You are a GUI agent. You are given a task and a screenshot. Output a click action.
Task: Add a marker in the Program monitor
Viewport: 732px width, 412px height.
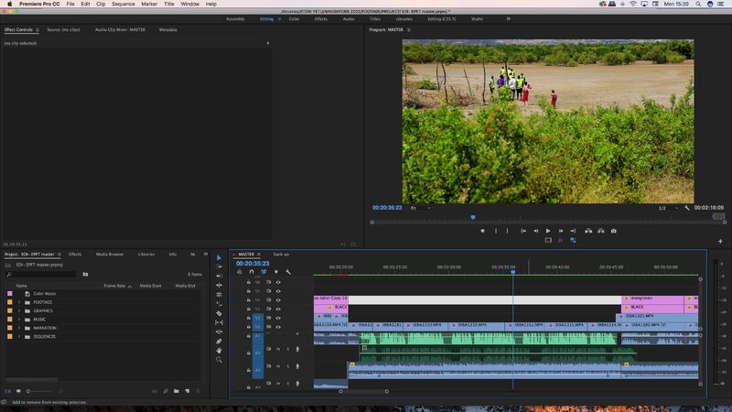pyautogui.click(x=482, y=231)
